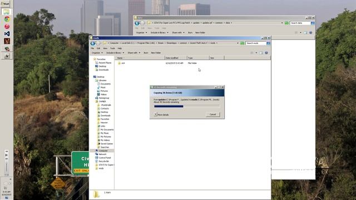Open the GTA V taskbar icon
356x200 pixels.
click(x=7, y=41)
